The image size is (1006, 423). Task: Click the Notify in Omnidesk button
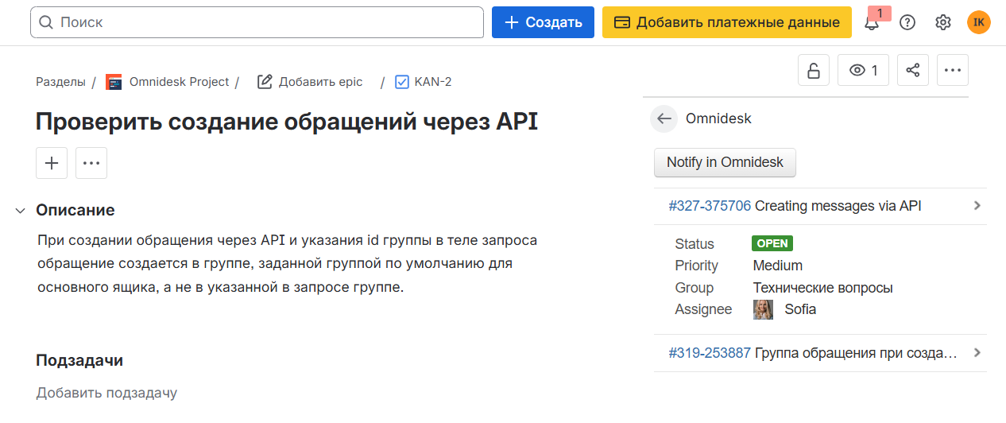point(725,162)
